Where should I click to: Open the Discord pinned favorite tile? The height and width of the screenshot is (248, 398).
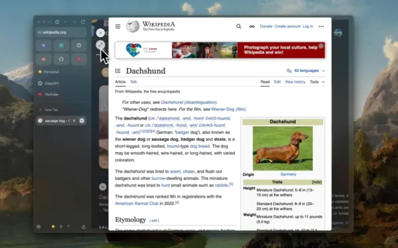coord(44,46)
